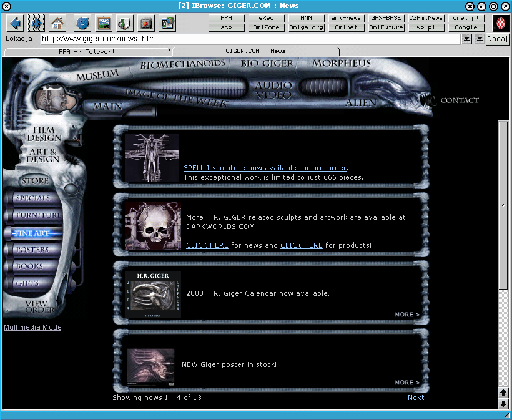Screen dimensions: 512x420
Task: Click the skull artwork thumbnail
Action: (x=153, y=227)
